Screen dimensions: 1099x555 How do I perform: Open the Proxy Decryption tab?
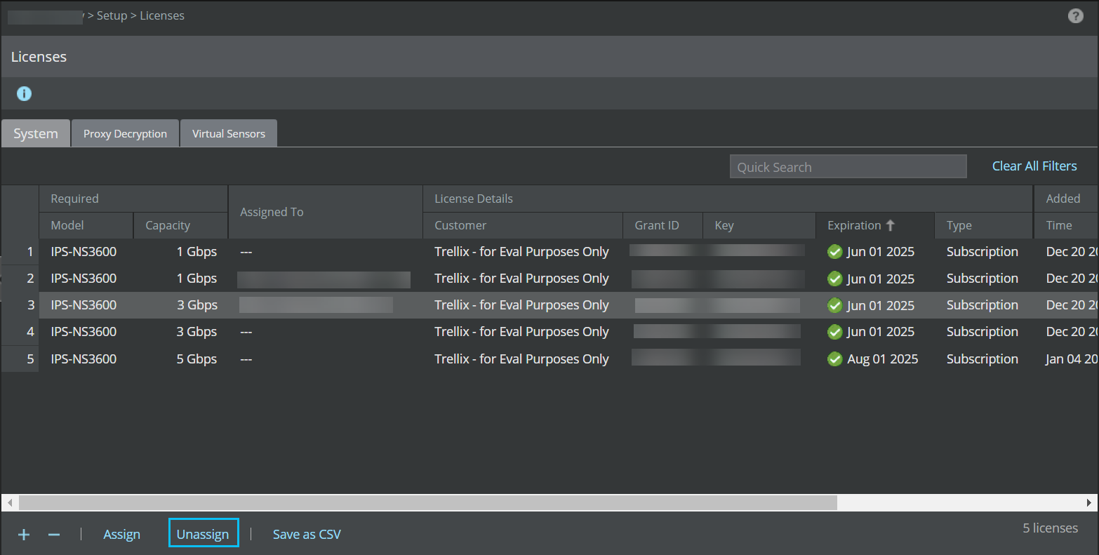[126, 133]
